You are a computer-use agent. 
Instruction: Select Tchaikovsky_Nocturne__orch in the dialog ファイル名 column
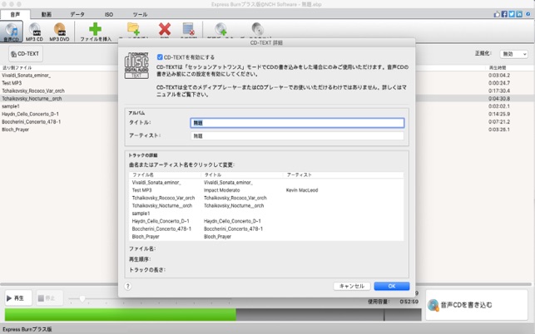click(x=162, y=206)
